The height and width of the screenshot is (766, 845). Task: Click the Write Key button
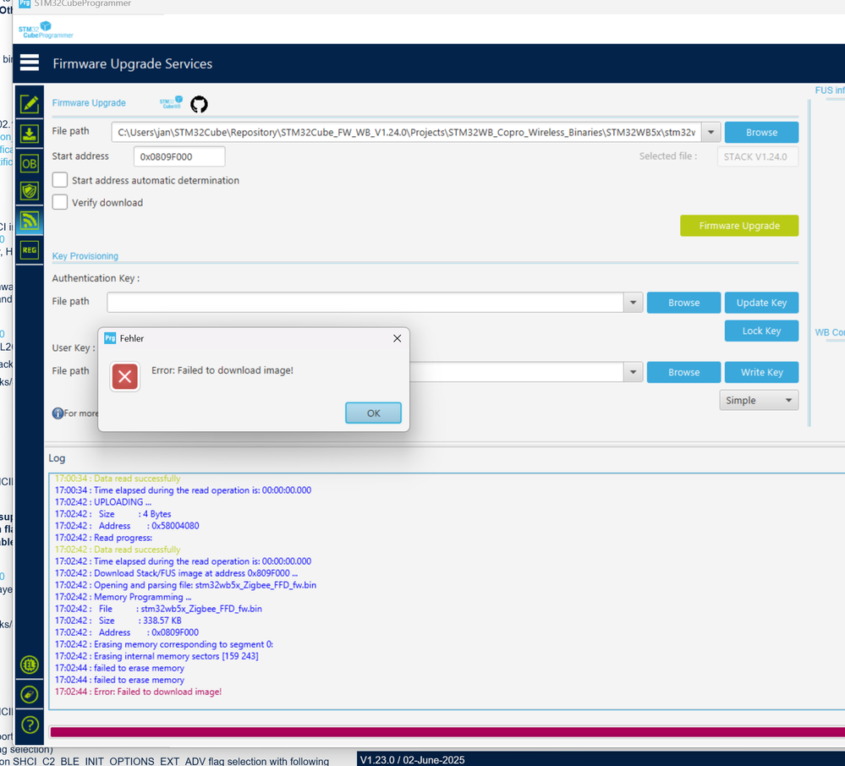761,372
